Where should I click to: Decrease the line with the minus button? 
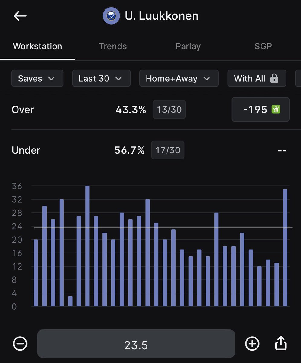click(20, 344)
